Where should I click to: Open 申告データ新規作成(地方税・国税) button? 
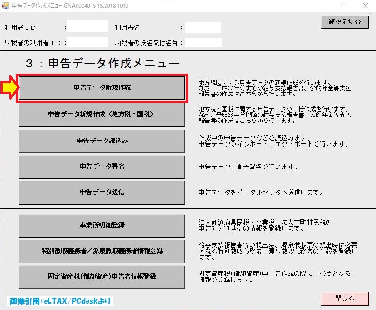[x=102, y=114]
